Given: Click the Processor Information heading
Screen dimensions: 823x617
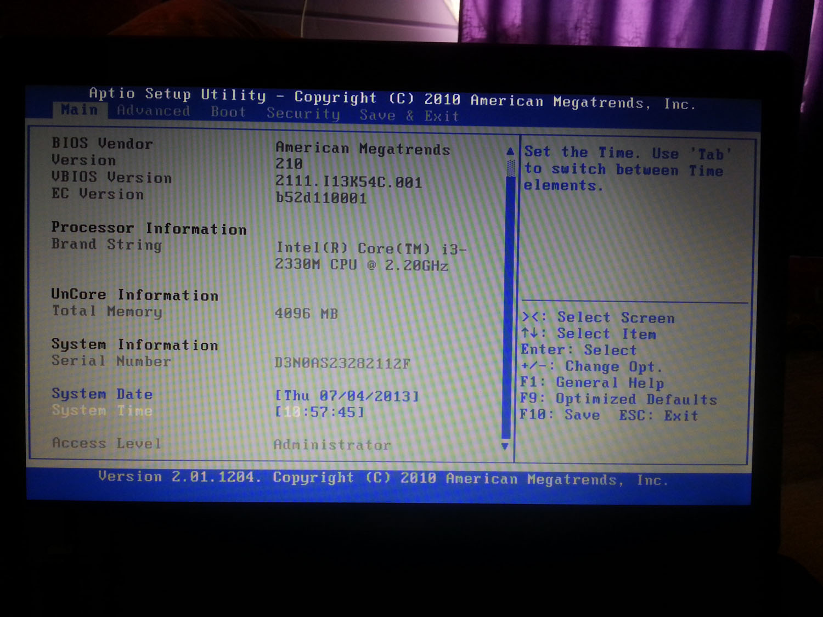Looking at the screenshot, I should tap(149, 228).
